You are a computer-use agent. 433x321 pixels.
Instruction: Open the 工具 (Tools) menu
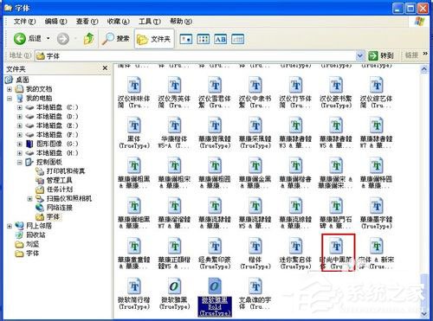150,22
